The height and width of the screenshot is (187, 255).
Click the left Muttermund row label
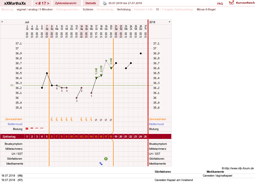pos(15,124)
